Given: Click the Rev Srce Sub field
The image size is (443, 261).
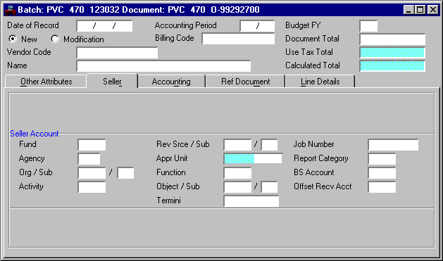Looking at the screenshot, I should 269,145.
